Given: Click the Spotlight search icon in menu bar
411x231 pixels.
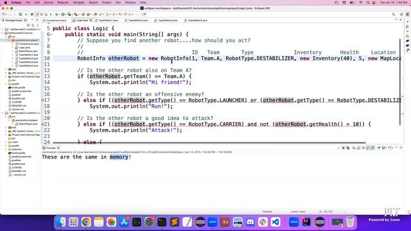Looking at the screenshot, I should pyautogui.click(x=368, y=3).
